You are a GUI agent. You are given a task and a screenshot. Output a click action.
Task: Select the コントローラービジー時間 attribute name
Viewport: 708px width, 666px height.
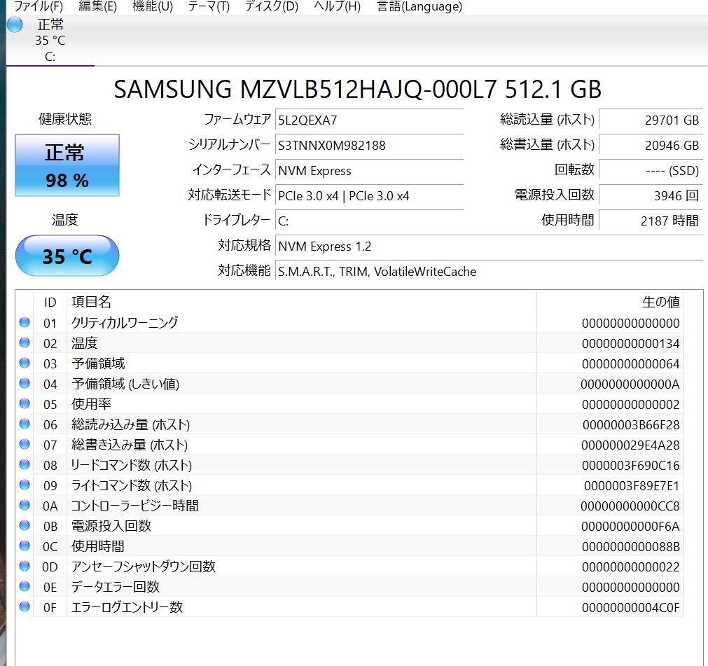point(134,506)
